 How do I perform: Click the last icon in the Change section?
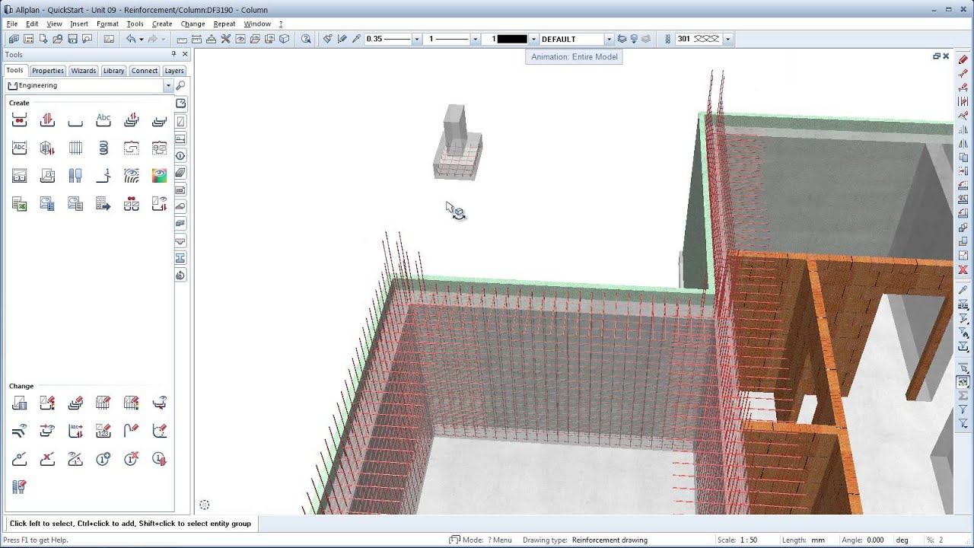(20, 487)
